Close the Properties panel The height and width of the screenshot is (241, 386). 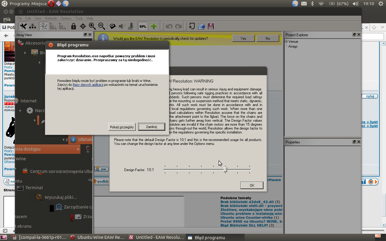pyautogui.click(x=359, y=142)
